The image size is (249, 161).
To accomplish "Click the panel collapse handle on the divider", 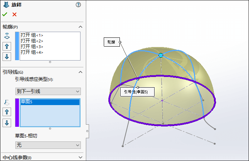I will point(87,131).
